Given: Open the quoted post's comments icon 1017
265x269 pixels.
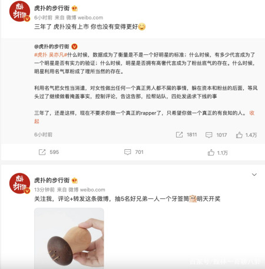Looking at the screenshot, I should click(209, 135).
